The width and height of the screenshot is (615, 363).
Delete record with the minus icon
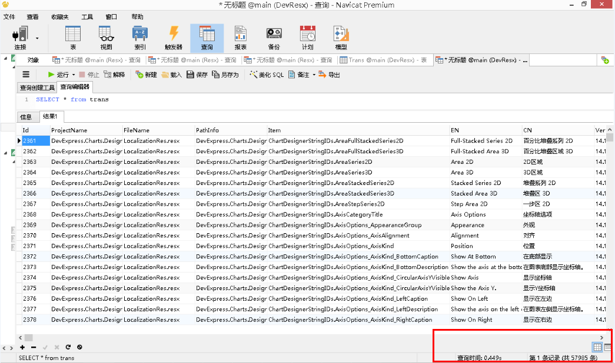click(x=34, y=347)
